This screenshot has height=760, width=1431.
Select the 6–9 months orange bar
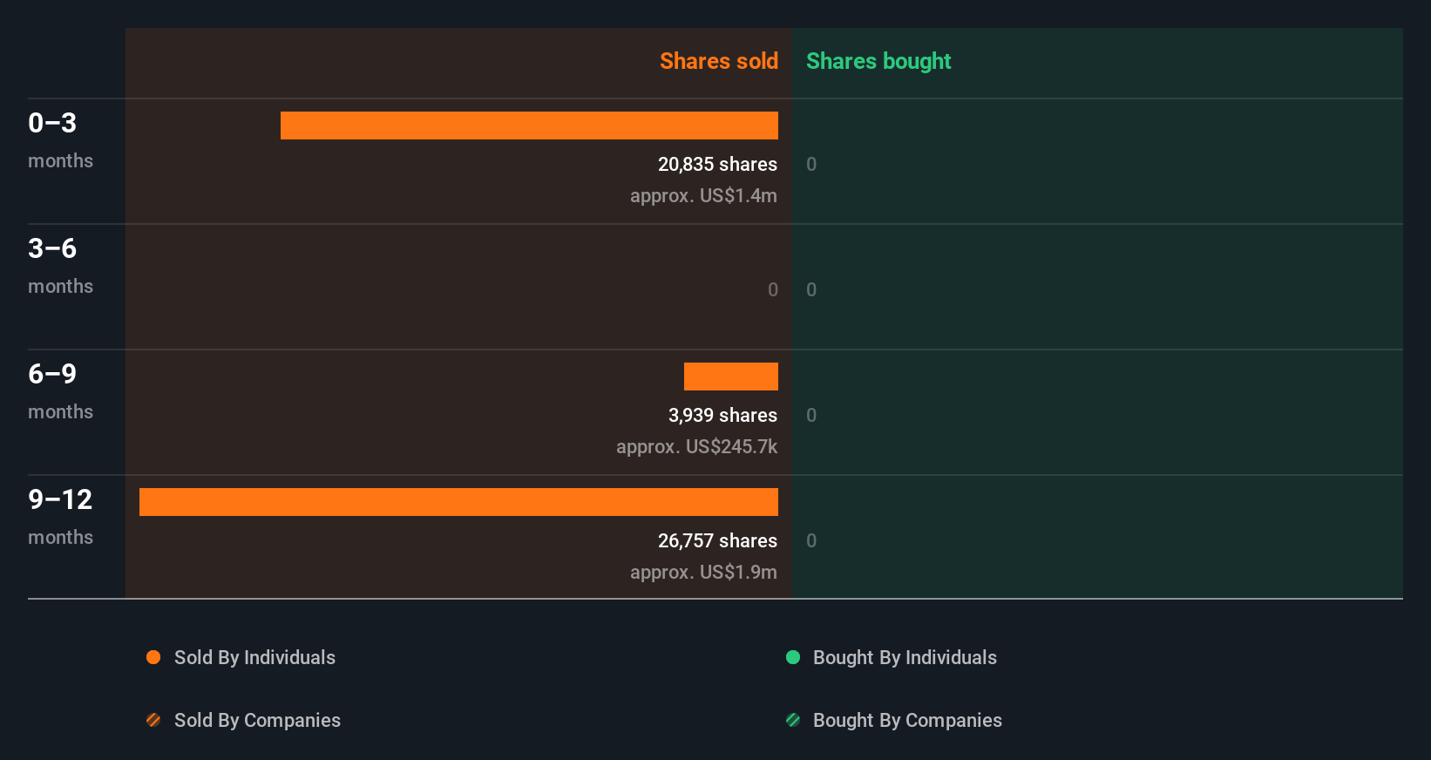[731, 377]
